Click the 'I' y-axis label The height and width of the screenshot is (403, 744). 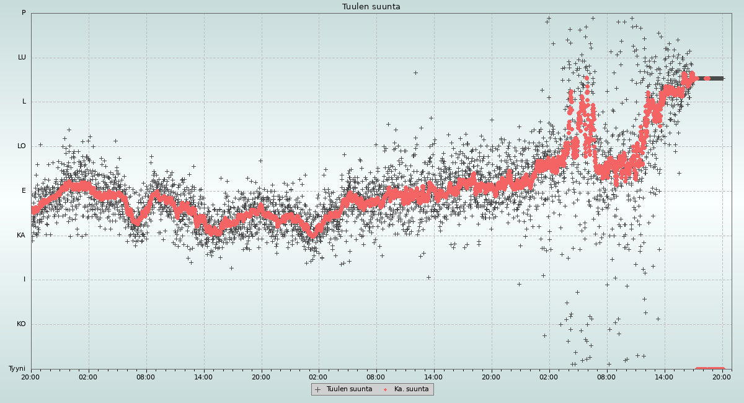tap(25, 280)
